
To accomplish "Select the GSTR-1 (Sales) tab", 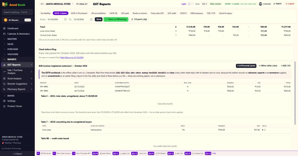I will 61,13.
